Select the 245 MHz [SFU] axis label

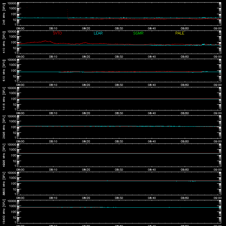tap(4, 14)
